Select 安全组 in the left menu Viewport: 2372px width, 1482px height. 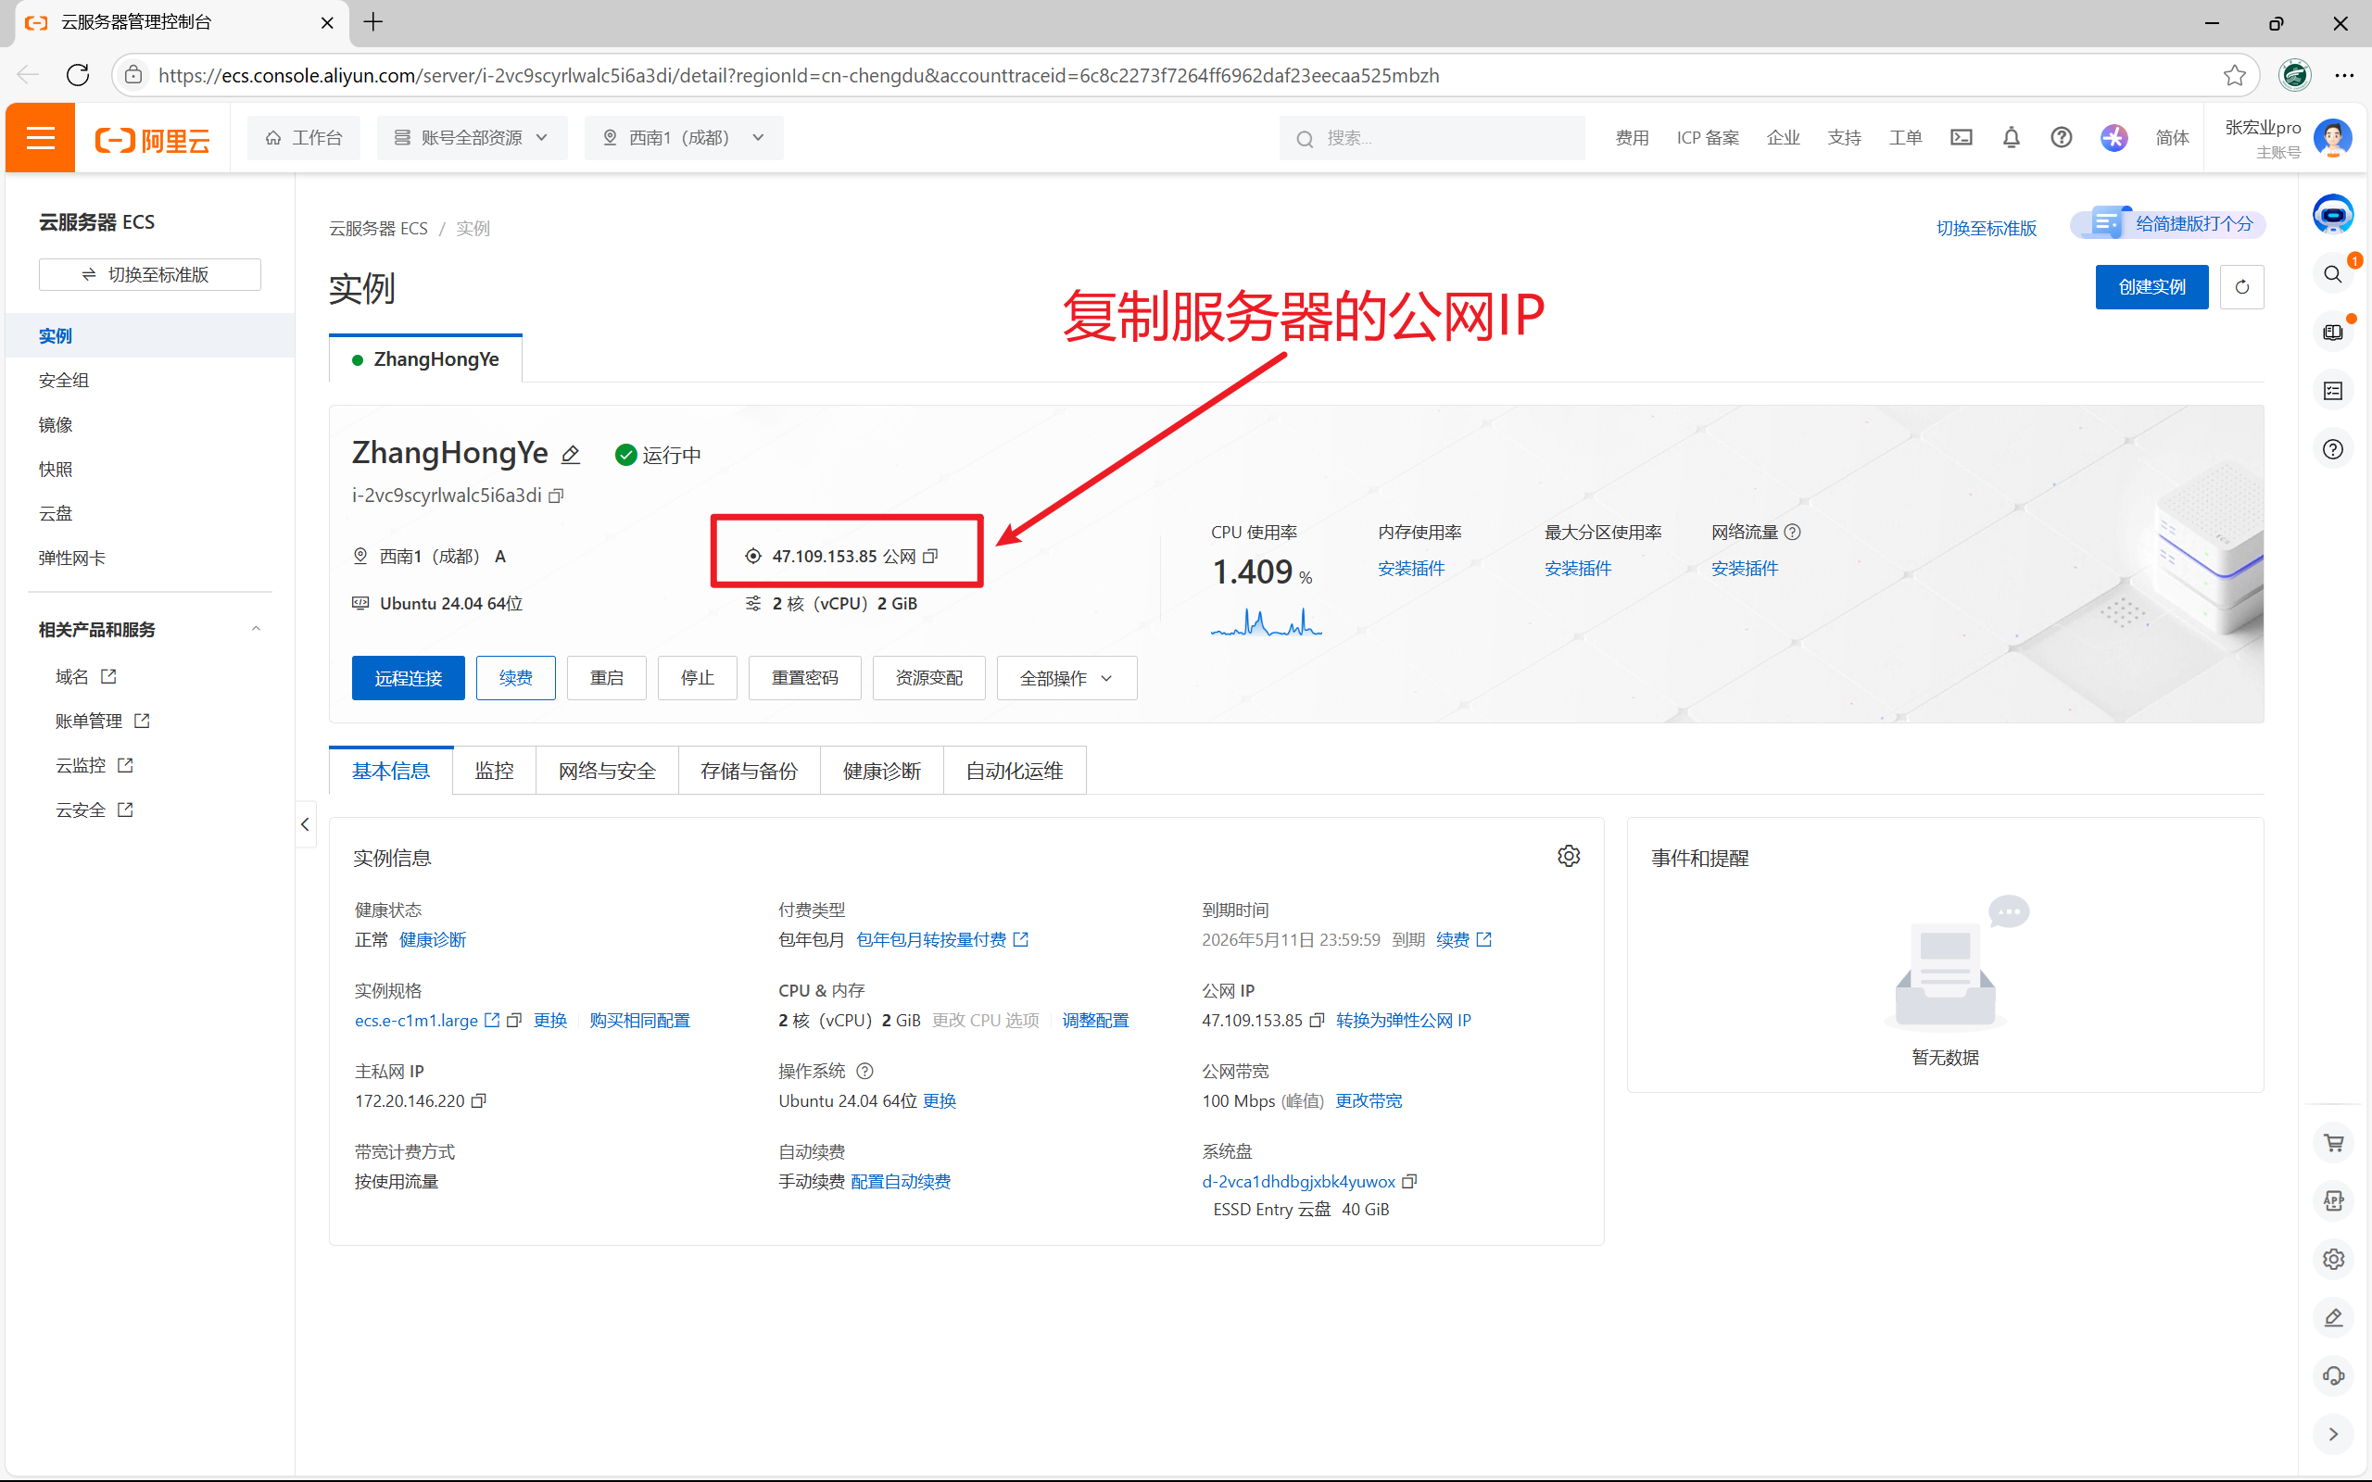[64, 381]
